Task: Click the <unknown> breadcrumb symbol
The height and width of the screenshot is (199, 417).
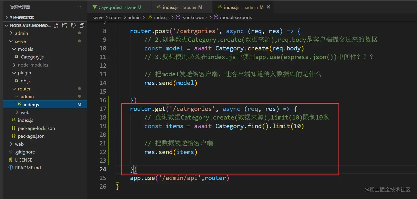Action: [x=194, y=17]
